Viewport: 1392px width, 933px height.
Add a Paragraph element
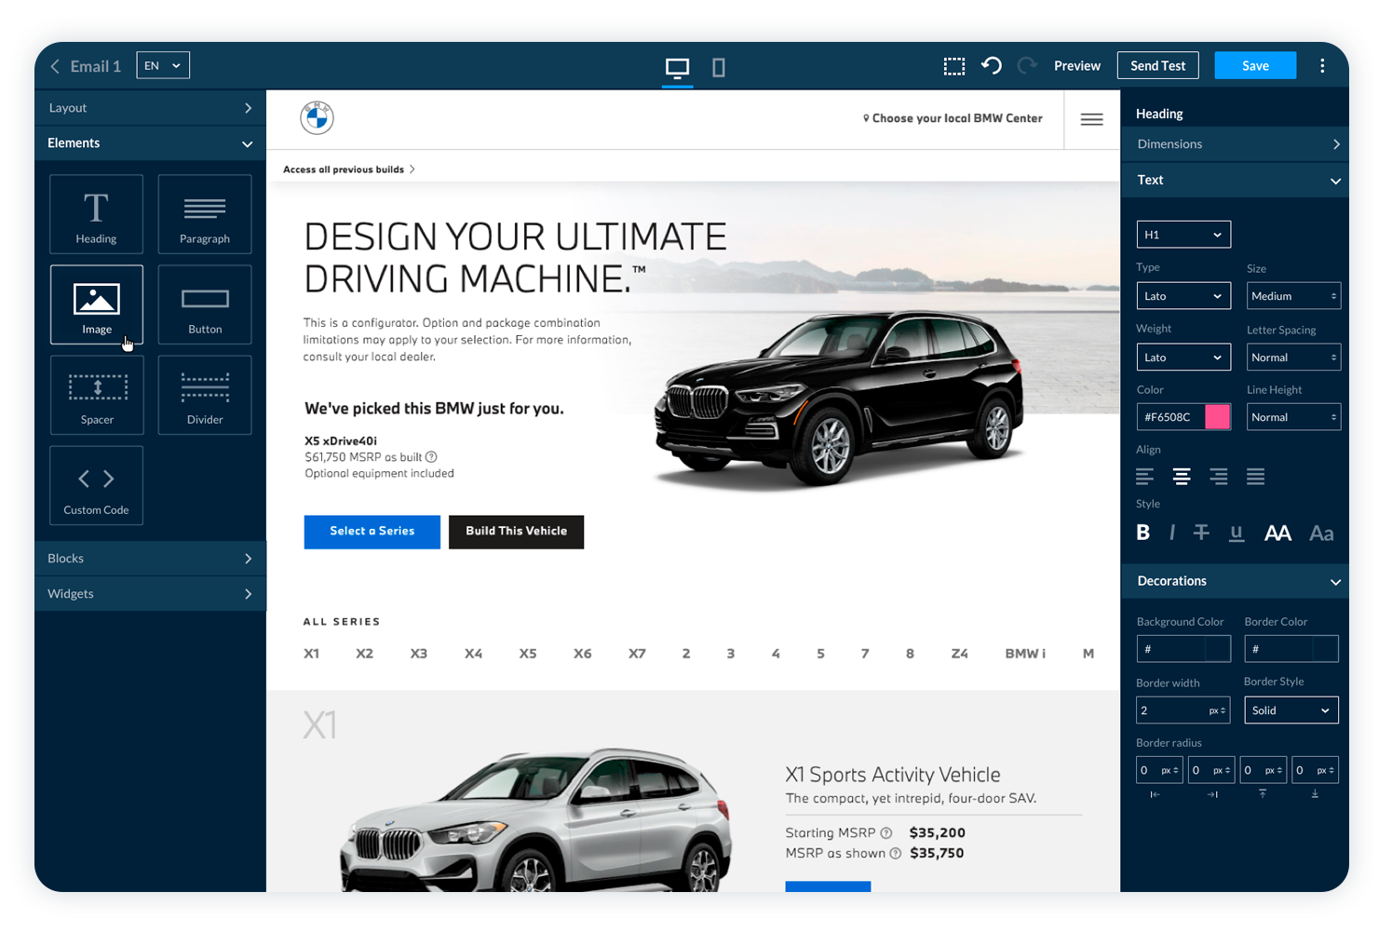205,214
